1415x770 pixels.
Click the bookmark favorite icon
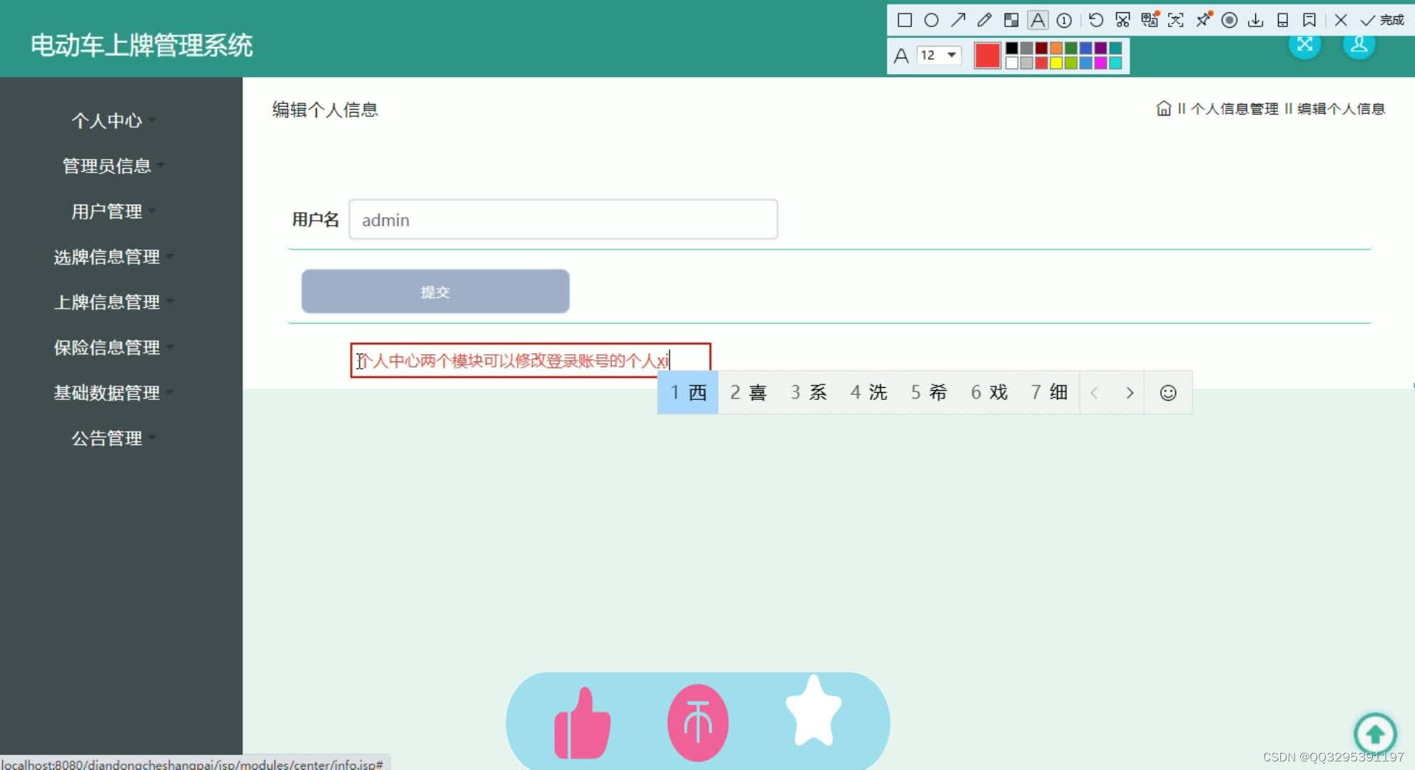point(1309,20)
